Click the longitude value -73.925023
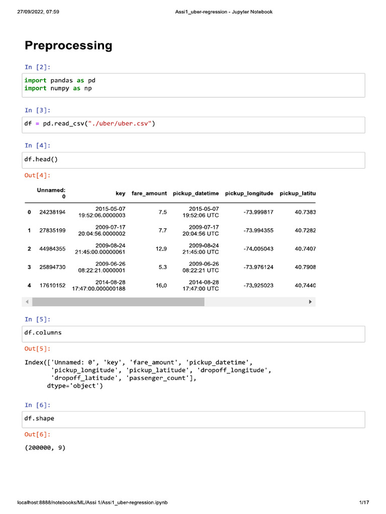The height and width of the screenshot is (514, 386). coord(258,286)
